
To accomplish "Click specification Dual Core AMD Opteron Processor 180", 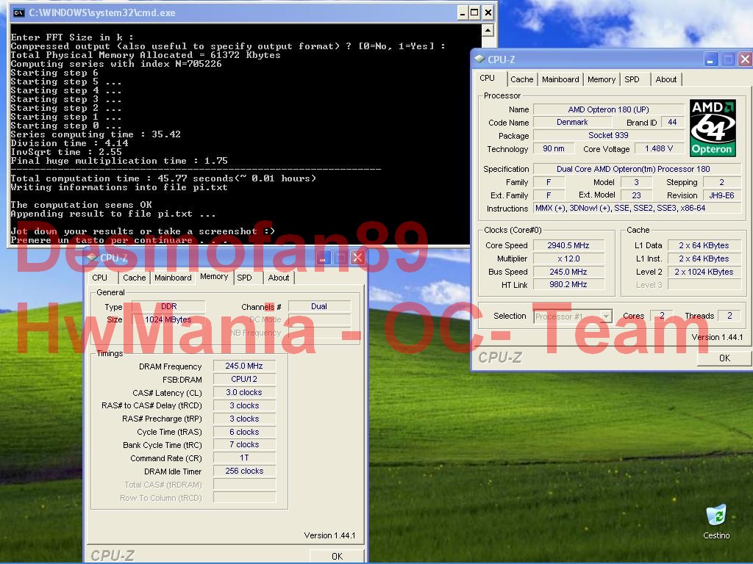I will 637,169.
